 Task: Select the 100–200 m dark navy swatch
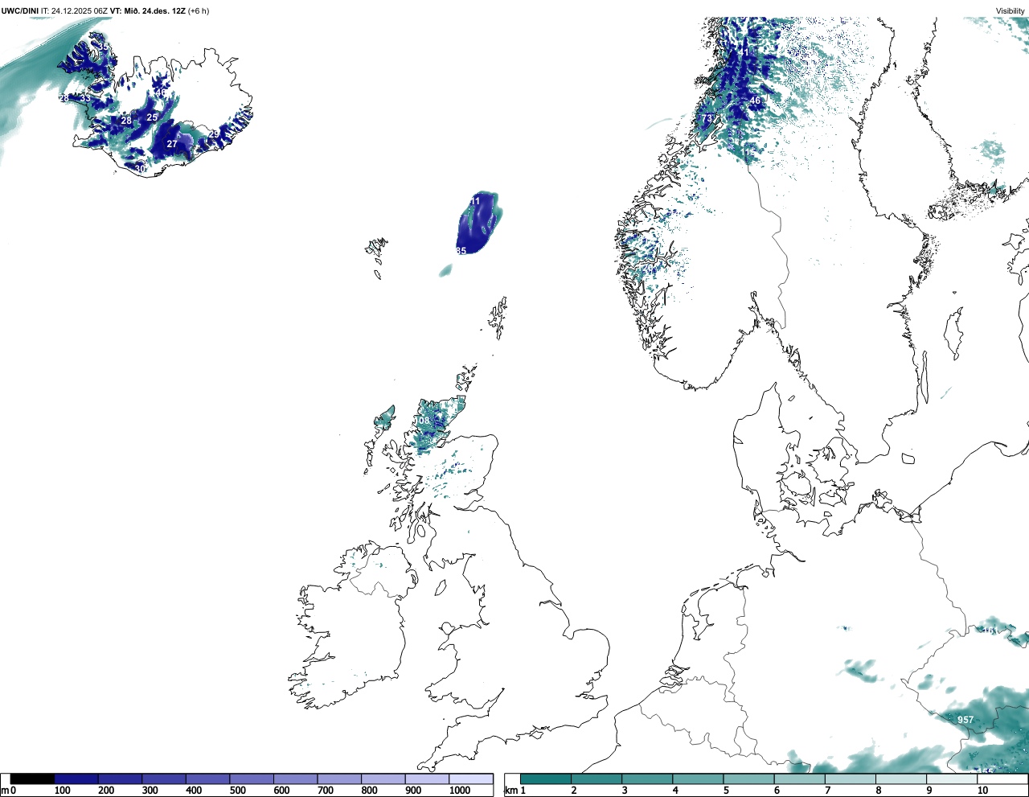pyautogui.click(x=76, y=779)
